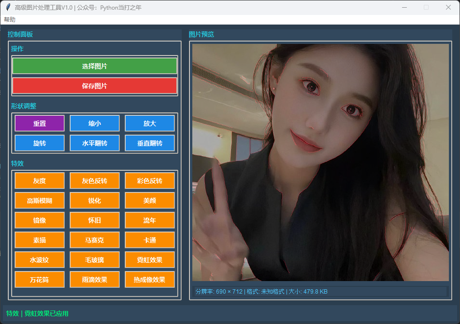The image size is (460, 324).
Task: Close the 高级图片处理工具 window
Action: tap(448, 7)
